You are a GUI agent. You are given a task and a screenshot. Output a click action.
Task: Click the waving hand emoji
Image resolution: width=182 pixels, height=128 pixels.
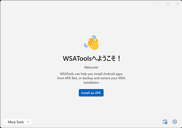click(91, 42)
